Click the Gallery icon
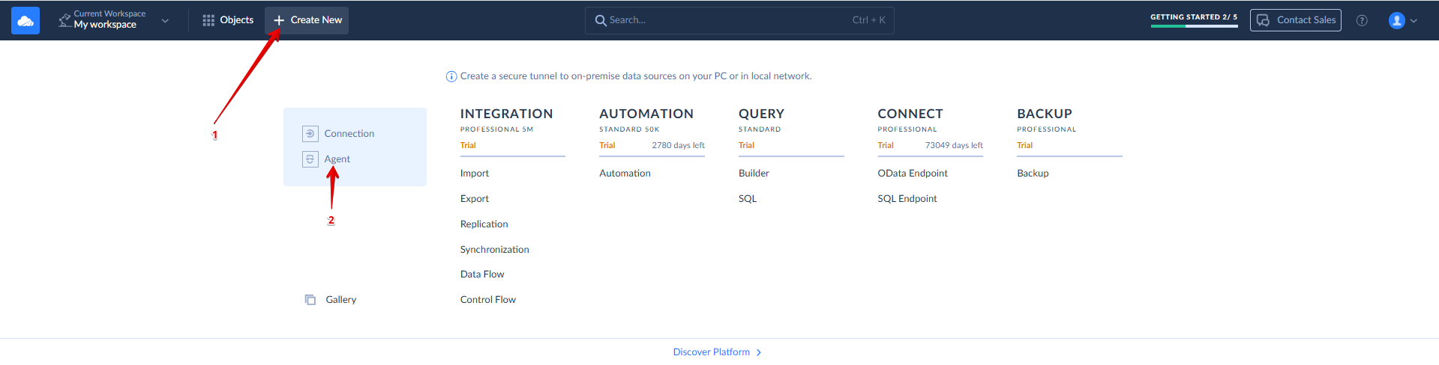The height and width of the screenshot is (365, 1439). point(310,300)
